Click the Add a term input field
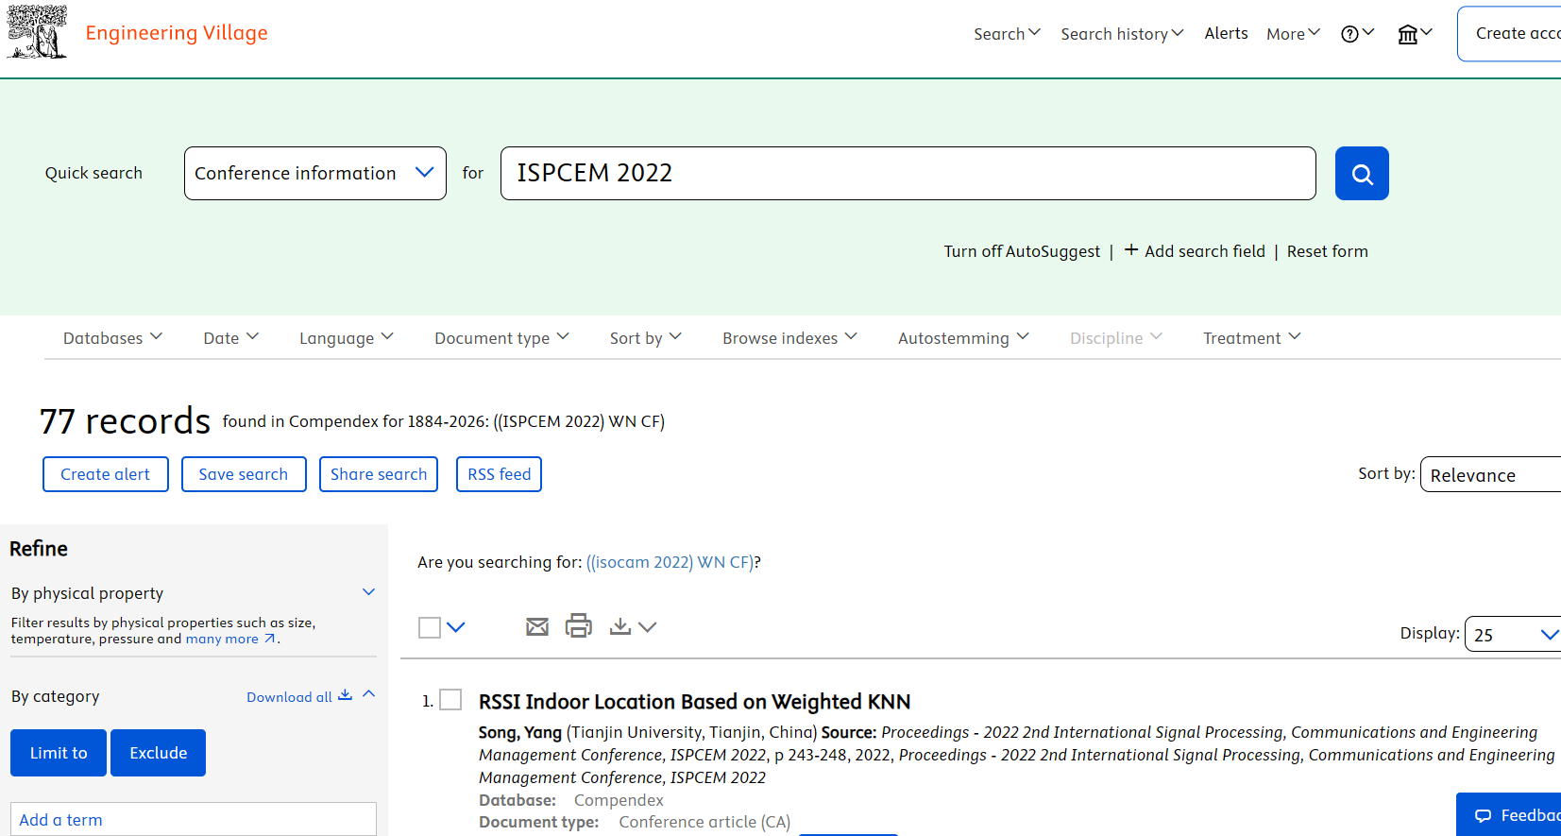Viewport: 1561px width, 836px height. pos(194,819)
